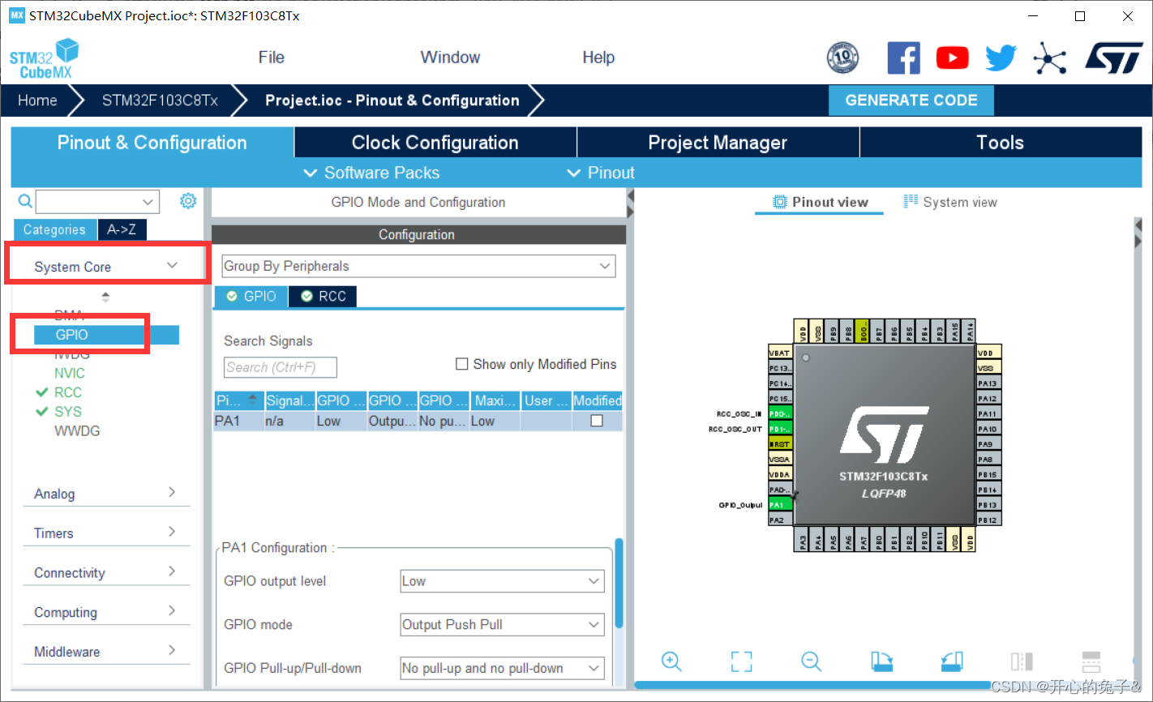Select NVIC in System Core list
1153x702 pixels.
70,373
